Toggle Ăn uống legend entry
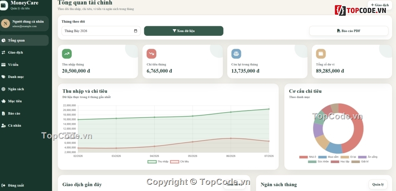 [368, 157]
